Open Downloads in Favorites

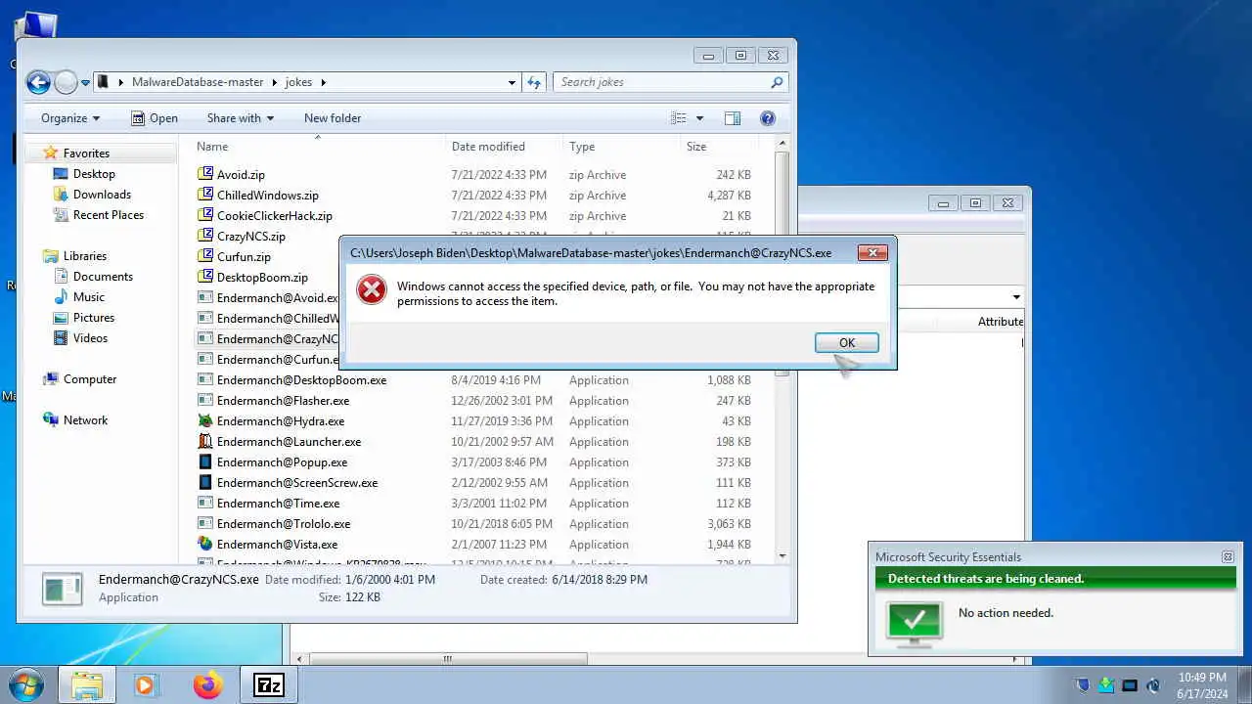(x=102, y=195)
